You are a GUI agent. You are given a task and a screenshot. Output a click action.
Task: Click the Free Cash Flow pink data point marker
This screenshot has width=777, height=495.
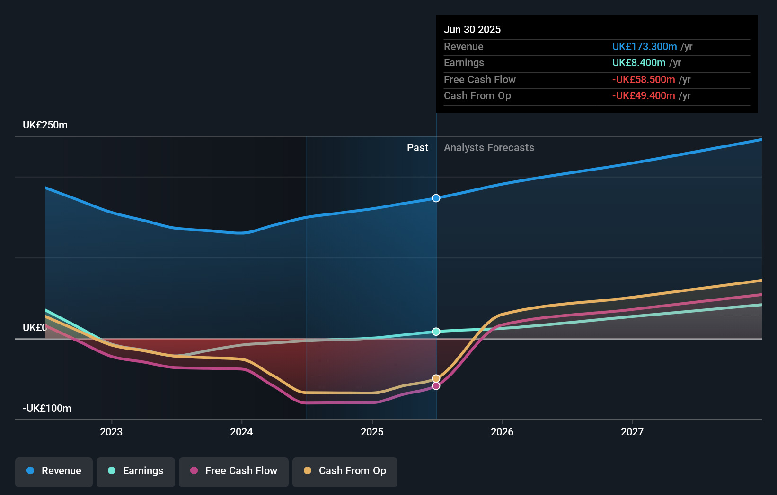436,386
